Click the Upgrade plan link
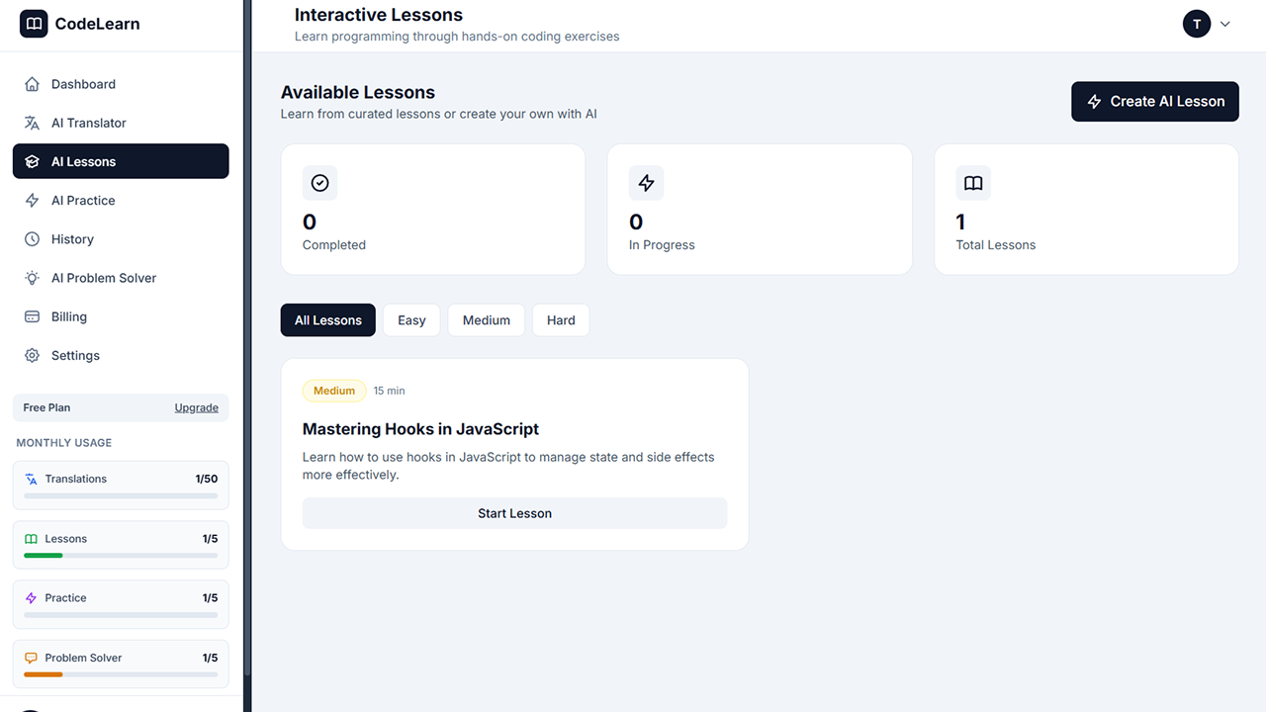The width and height of the screenshot is (1266, 712). [196, 407]
